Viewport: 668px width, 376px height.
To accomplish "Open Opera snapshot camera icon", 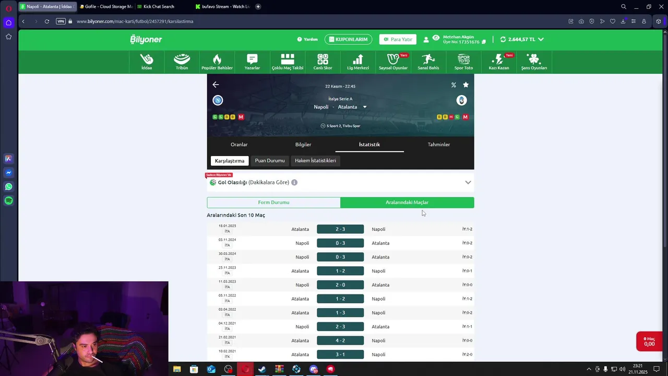I will point(581,21).
